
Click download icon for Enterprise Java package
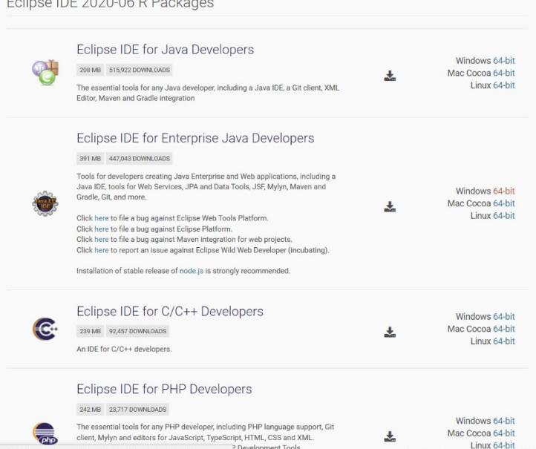[390, 207]
